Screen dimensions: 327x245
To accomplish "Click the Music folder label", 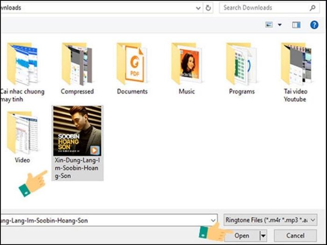I will point(187,91).
